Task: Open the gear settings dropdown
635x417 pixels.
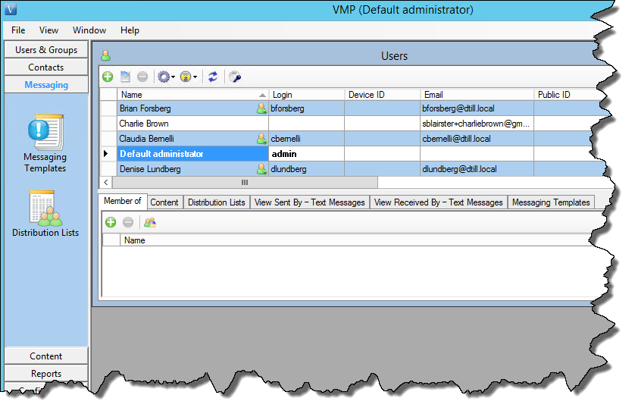Action: pyautogui.click(x=164, y=77)
